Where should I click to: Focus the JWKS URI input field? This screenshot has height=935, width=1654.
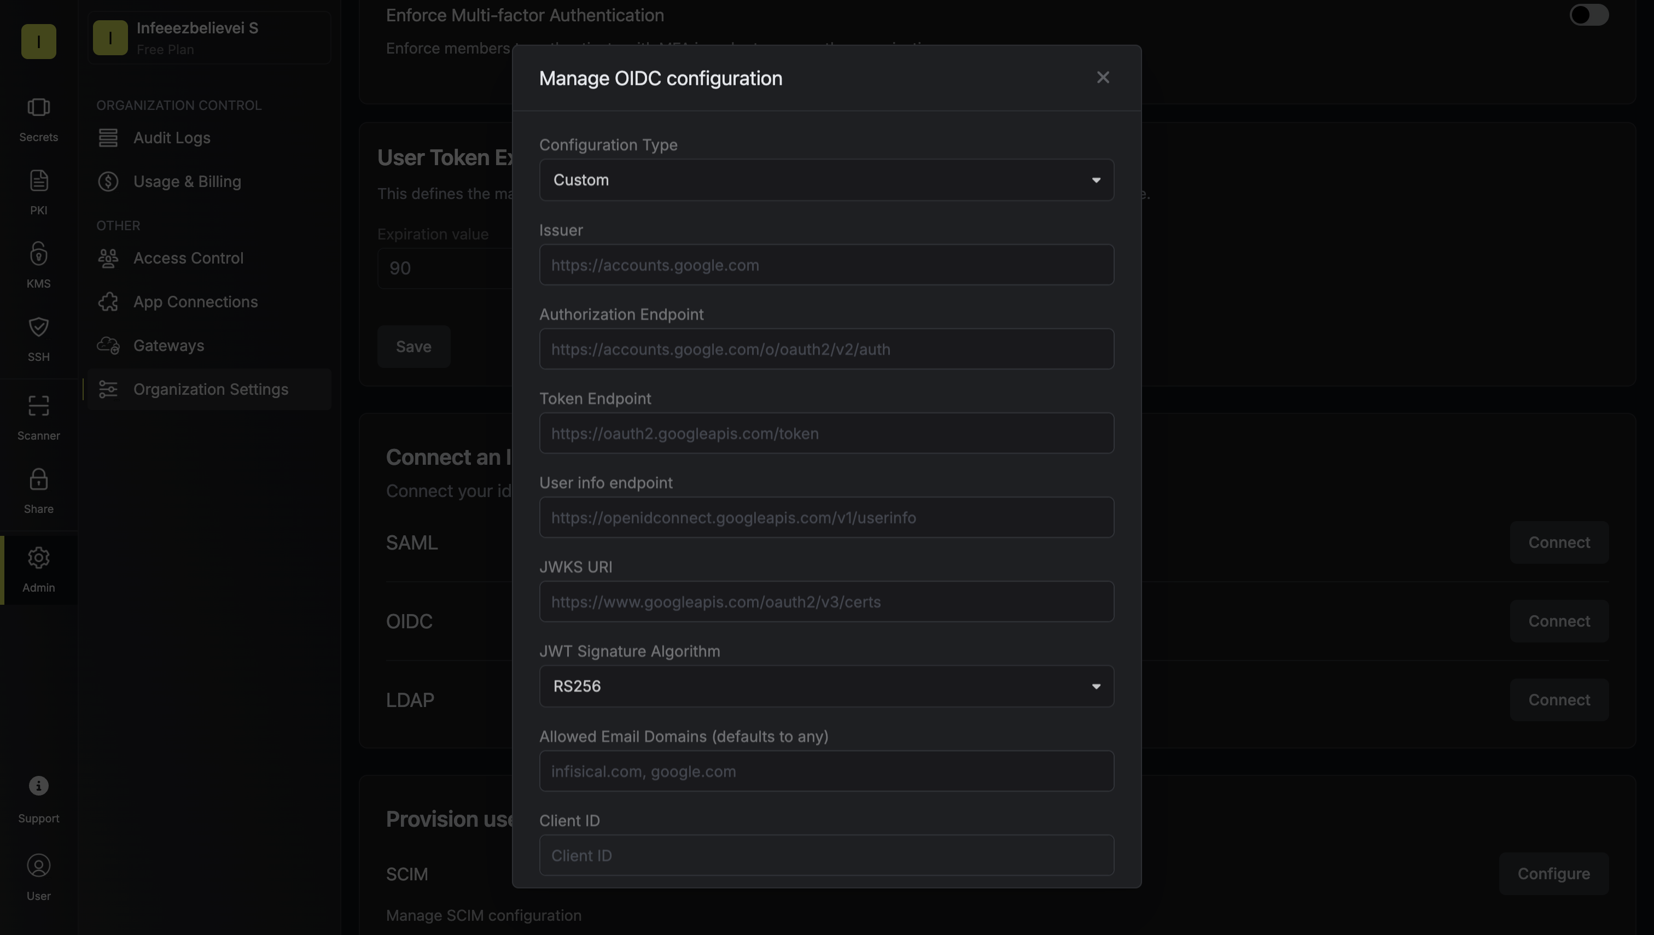click(826, 601)
